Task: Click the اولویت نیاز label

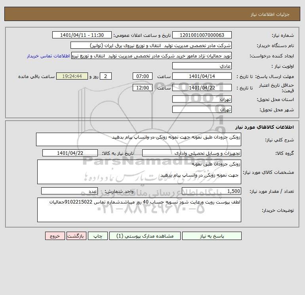Action: pyautogui.click(x=283, y=66)
